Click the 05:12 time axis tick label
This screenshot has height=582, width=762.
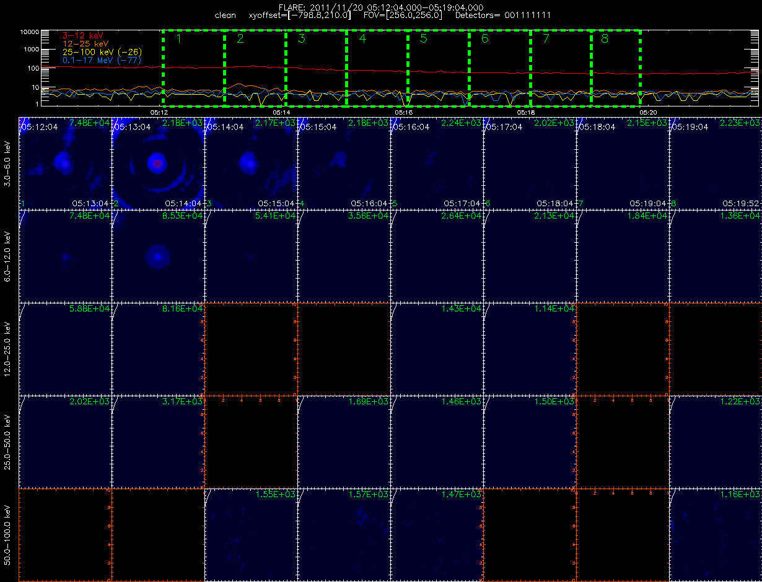(x=159, y=112)
